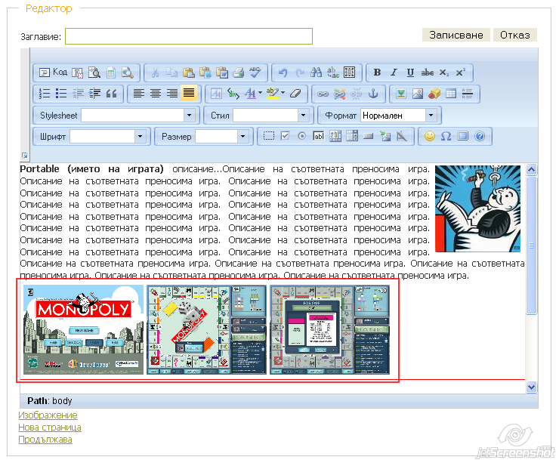Insert a form checkbox field
Viewport: 559px width, 463px height.
[286, 136]
